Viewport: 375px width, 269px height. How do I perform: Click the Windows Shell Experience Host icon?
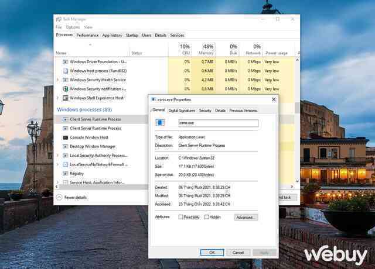tap(65, 98)
